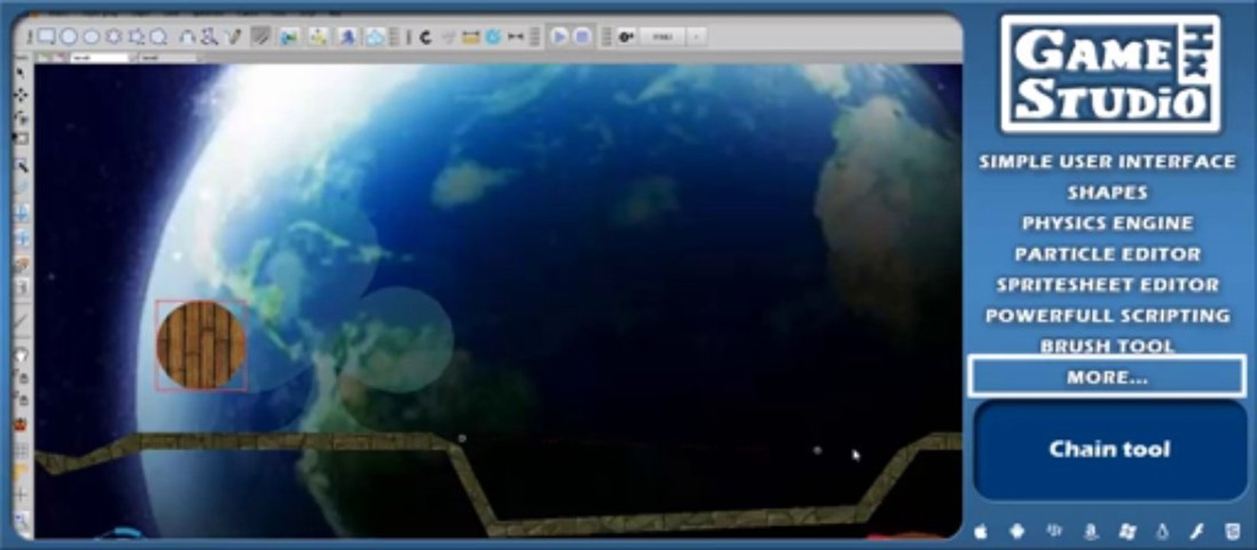
Task: Click the Windows platform icon
Action: 1127,531
